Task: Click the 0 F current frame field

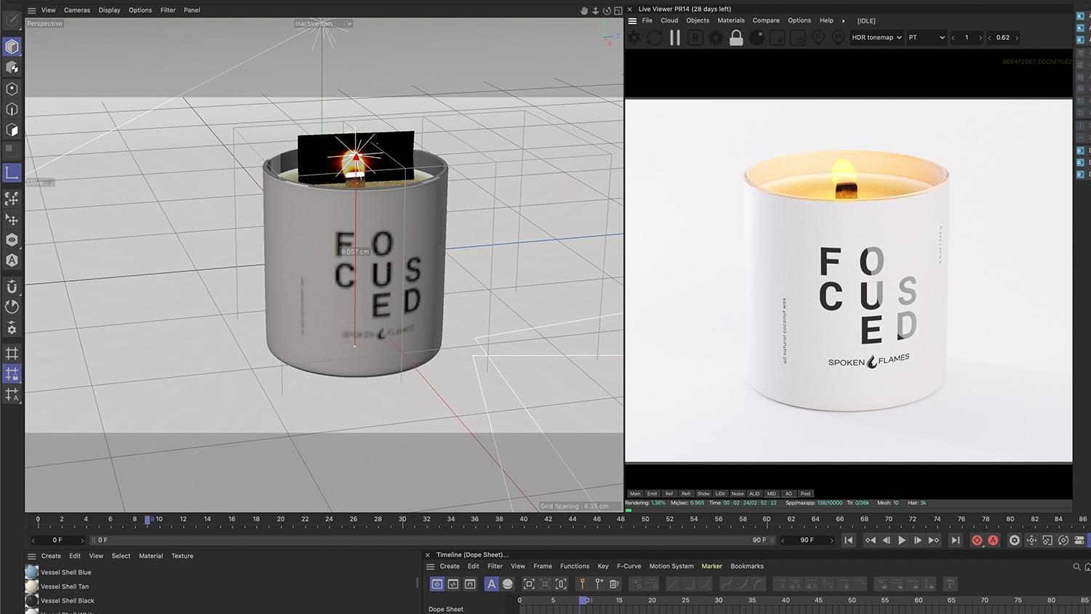Action: (x=57, y=541)
